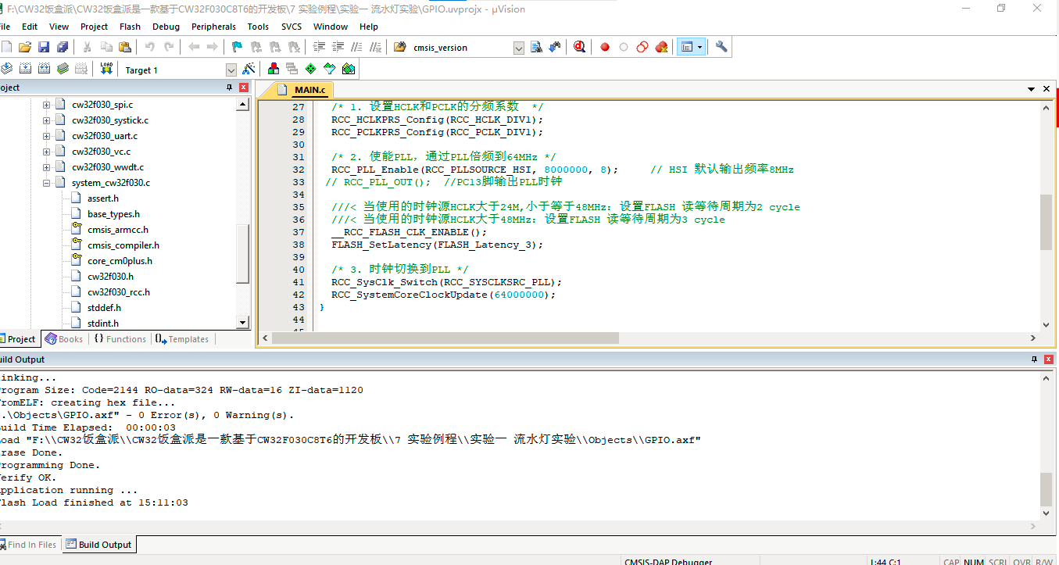Select the Build Output tab
The width and height of the screenshot is (1059, 565).
click(x=98, y=545)
